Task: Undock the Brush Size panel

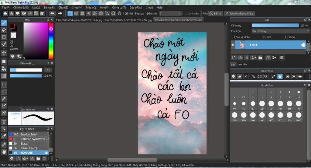Action: point(306,85)
